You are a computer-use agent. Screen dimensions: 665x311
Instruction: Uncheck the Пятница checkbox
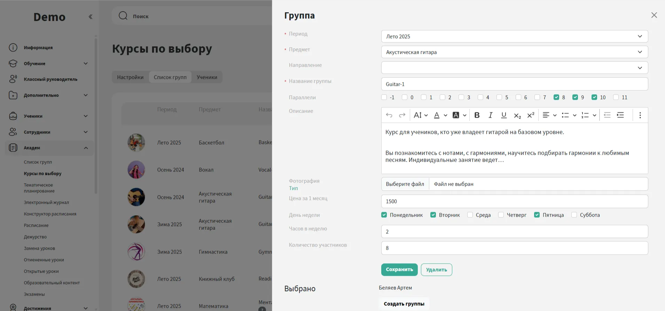pos(537,215)
